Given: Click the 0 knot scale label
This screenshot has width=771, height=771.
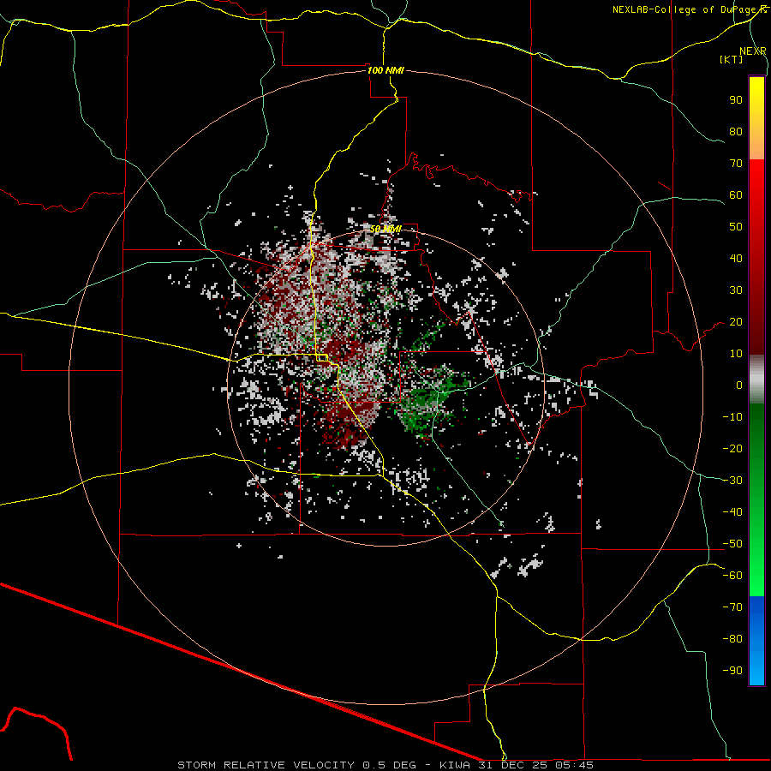Looking at the screenshot, I should click(739, 385).
